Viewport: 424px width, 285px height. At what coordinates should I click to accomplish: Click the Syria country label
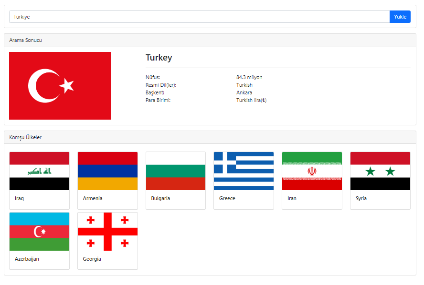click(361, 198)
